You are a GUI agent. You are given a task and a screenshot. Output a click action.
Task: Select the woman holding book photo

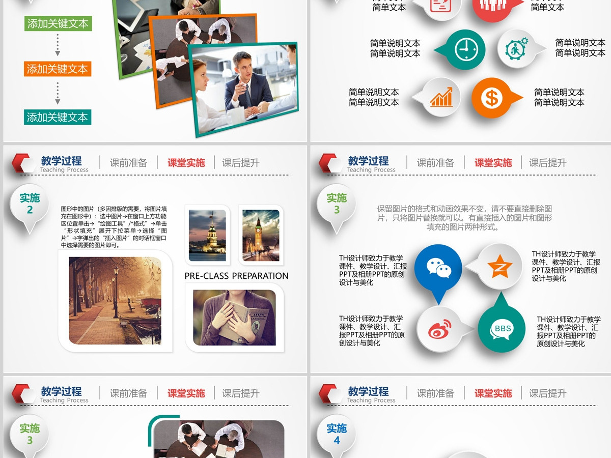(234, 318)
